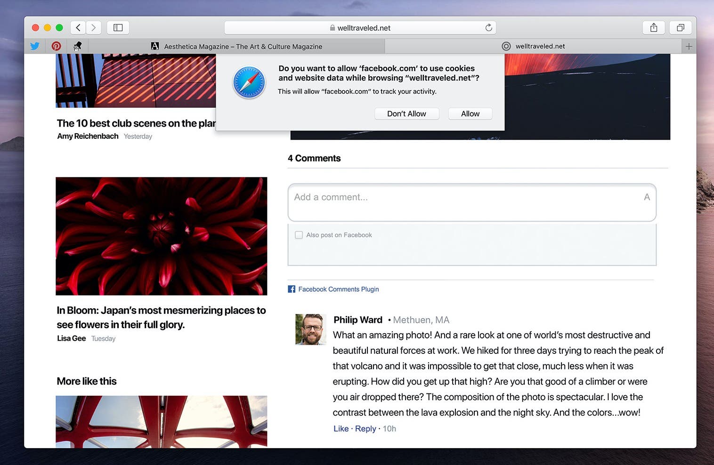Click the welltraveled.net address bar

360,28
